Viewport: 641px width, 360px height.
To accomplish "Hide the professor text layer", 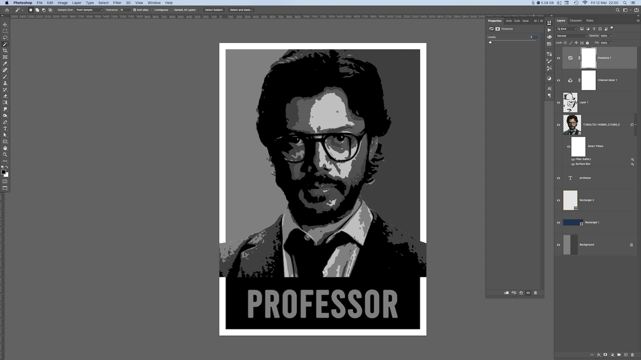I will point(558,178).
